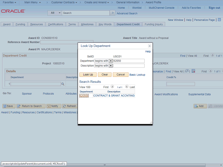
Task: Click the Personalize Page link
Action: (x=205, y=20)
